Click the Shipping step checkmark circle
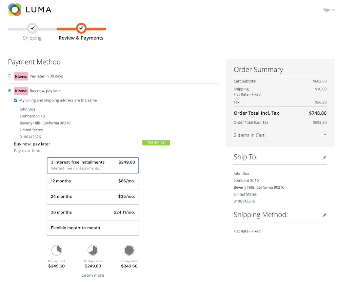 tap(33, 28)
